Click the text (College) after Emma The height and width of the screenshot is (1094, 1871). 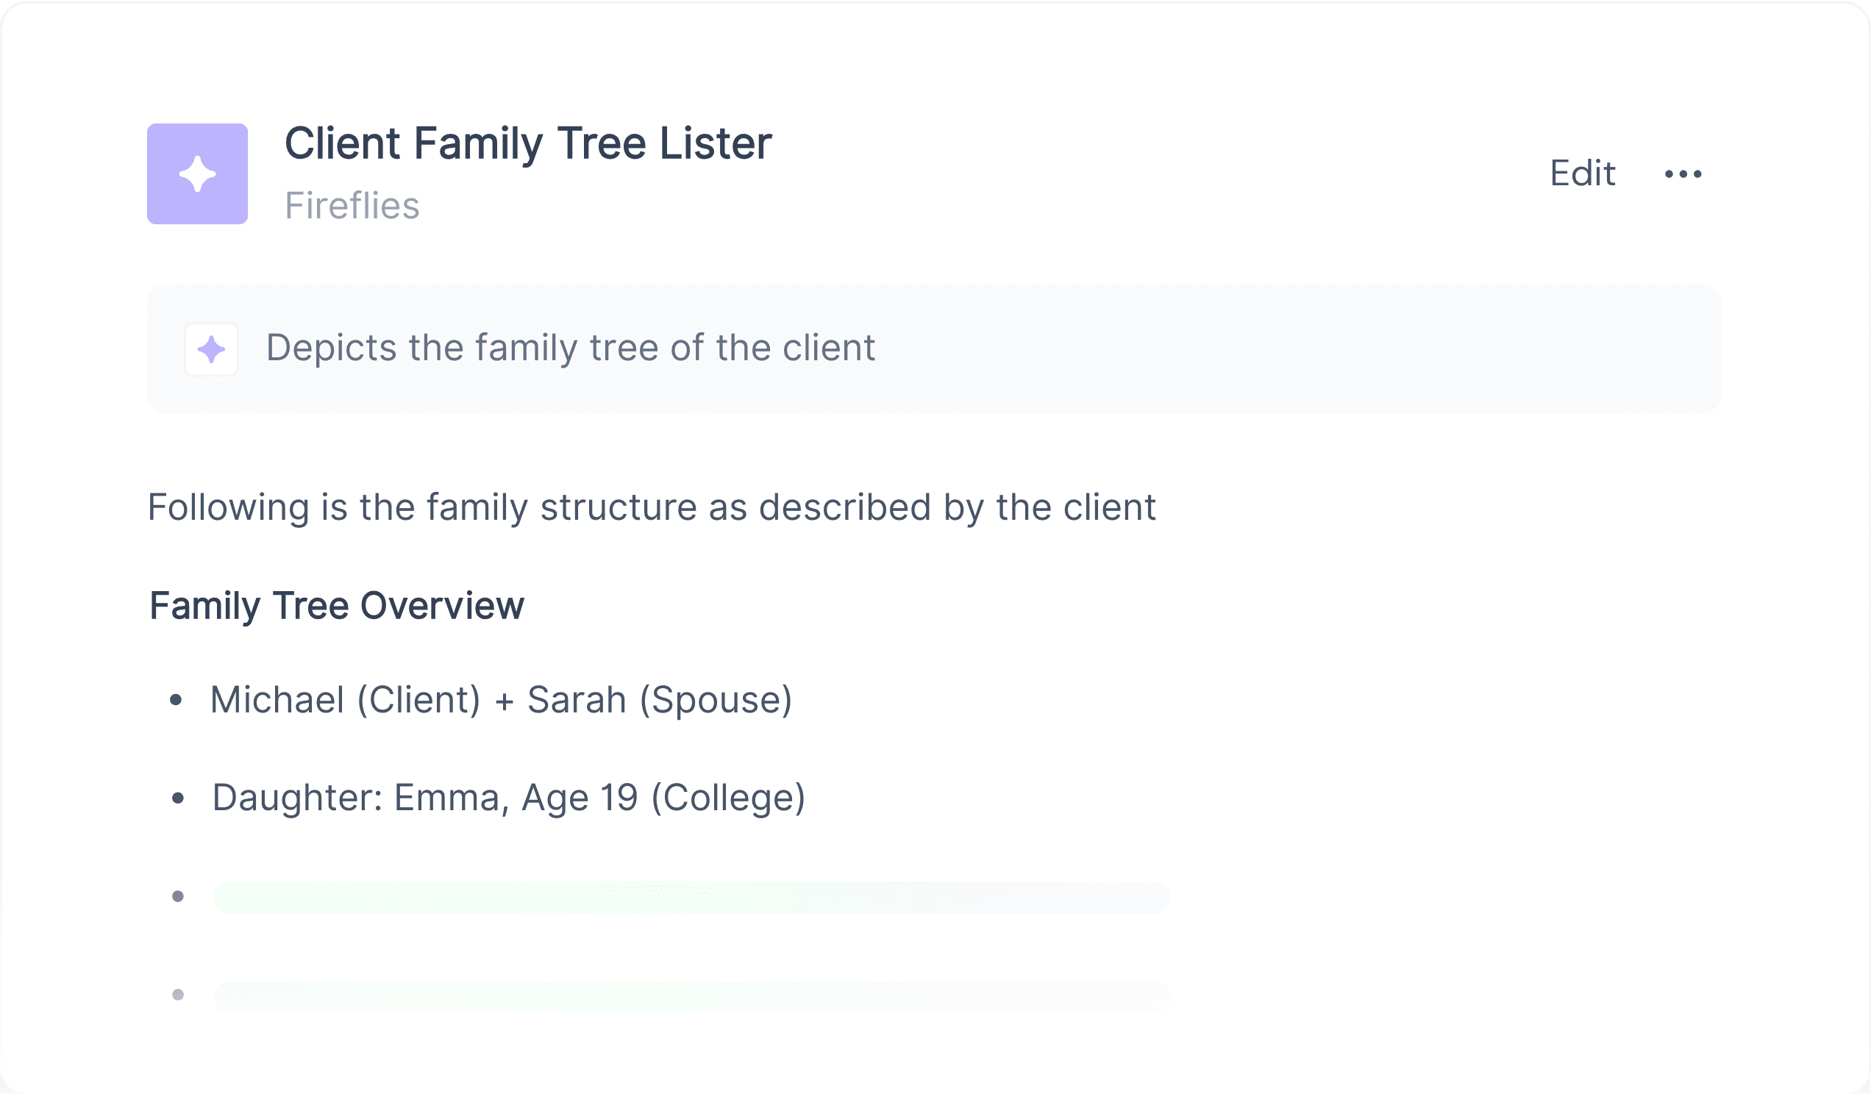(728, 798)
